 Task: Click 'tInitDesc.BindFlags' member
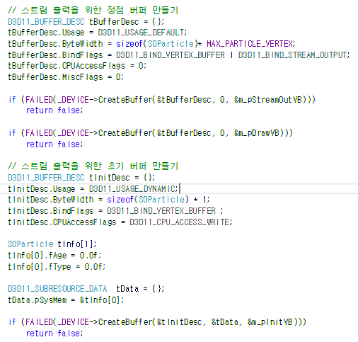(51, 211)
